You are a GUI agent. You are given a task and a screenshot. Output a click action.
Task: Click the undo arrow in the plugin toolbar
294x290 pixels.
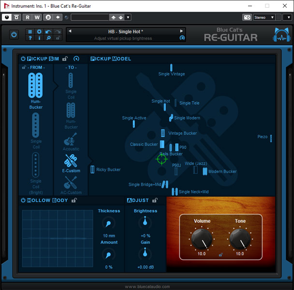tap(48, 31)
